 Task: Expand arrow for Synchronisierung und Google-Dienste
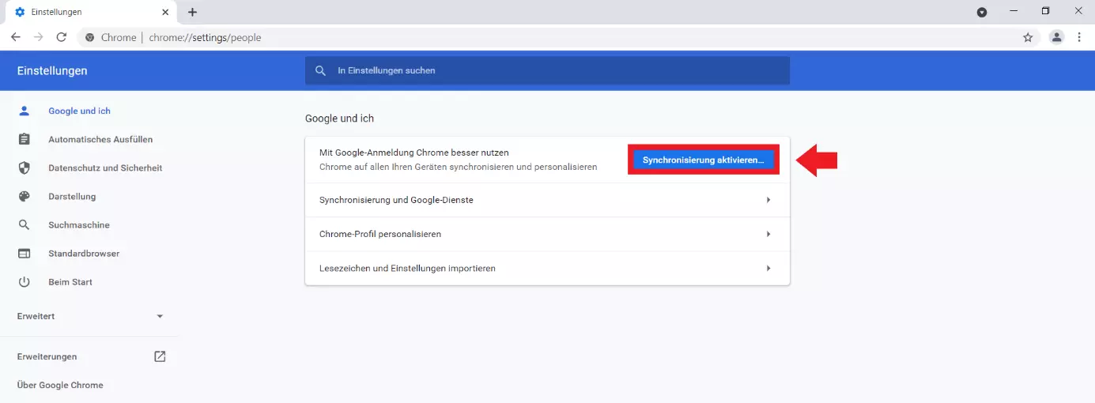coord(768,200)
